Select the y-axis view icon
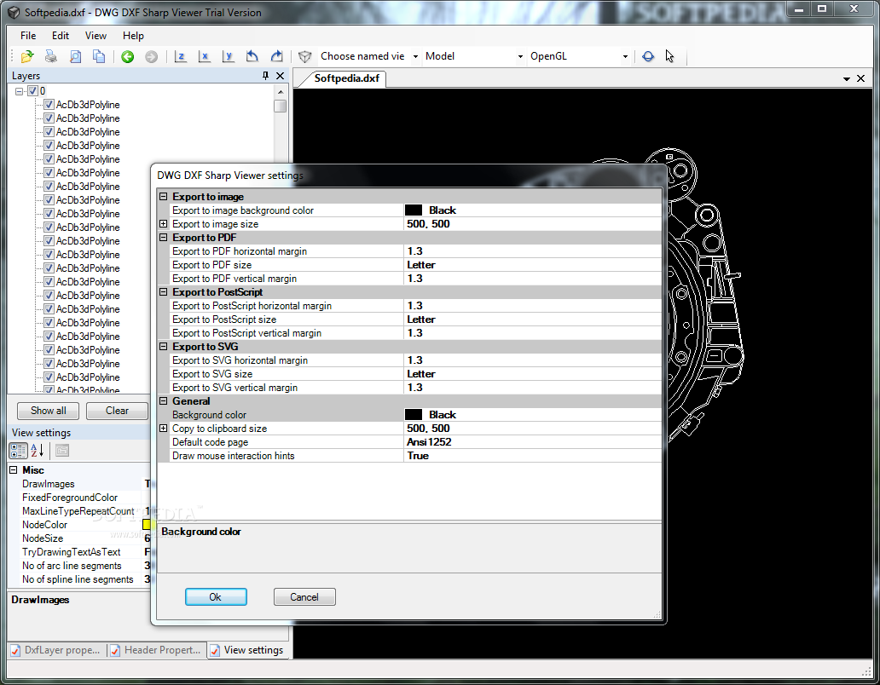This screenshot has height=685, width=880. pyautogui.click(x=228, y=56)
